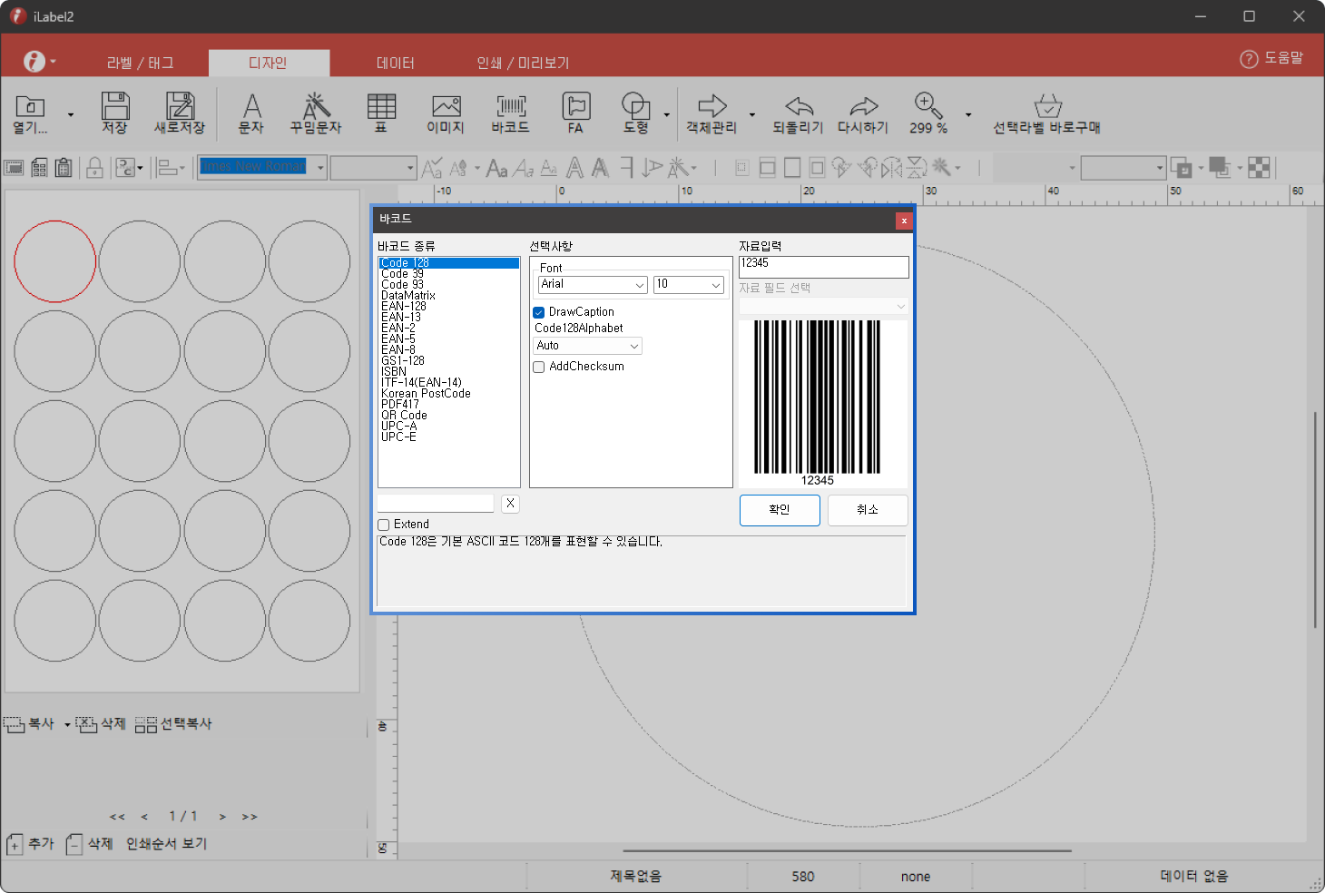Open the 자료 필드 선택 dropdown
The image size is (1325, 893).
coord(823,307)
